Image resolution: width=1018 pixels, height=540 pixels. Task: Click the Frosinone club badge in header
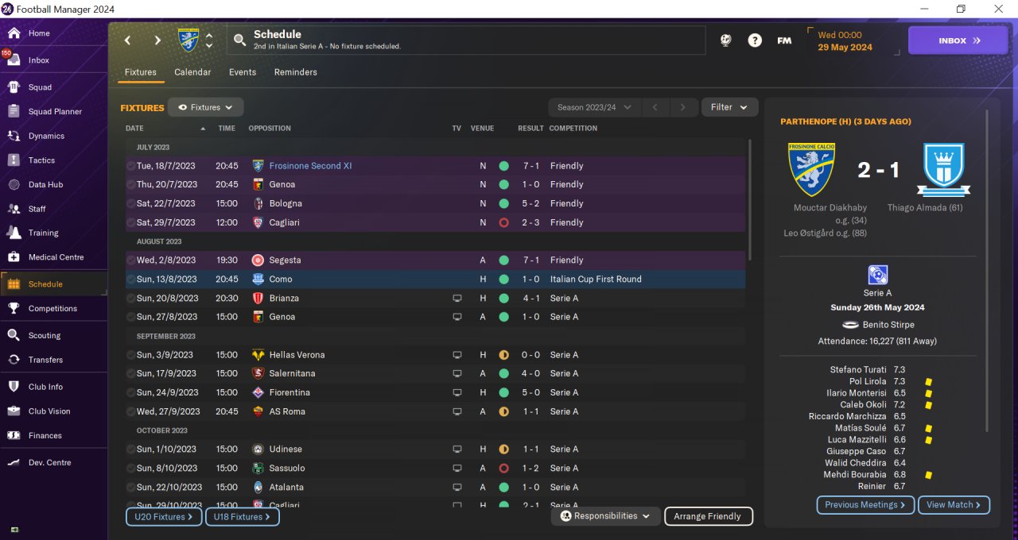188,40
